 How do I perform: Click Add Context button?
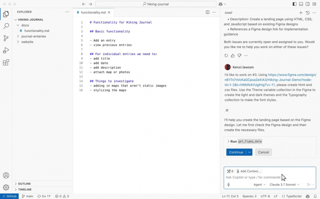tap(248, 171)
